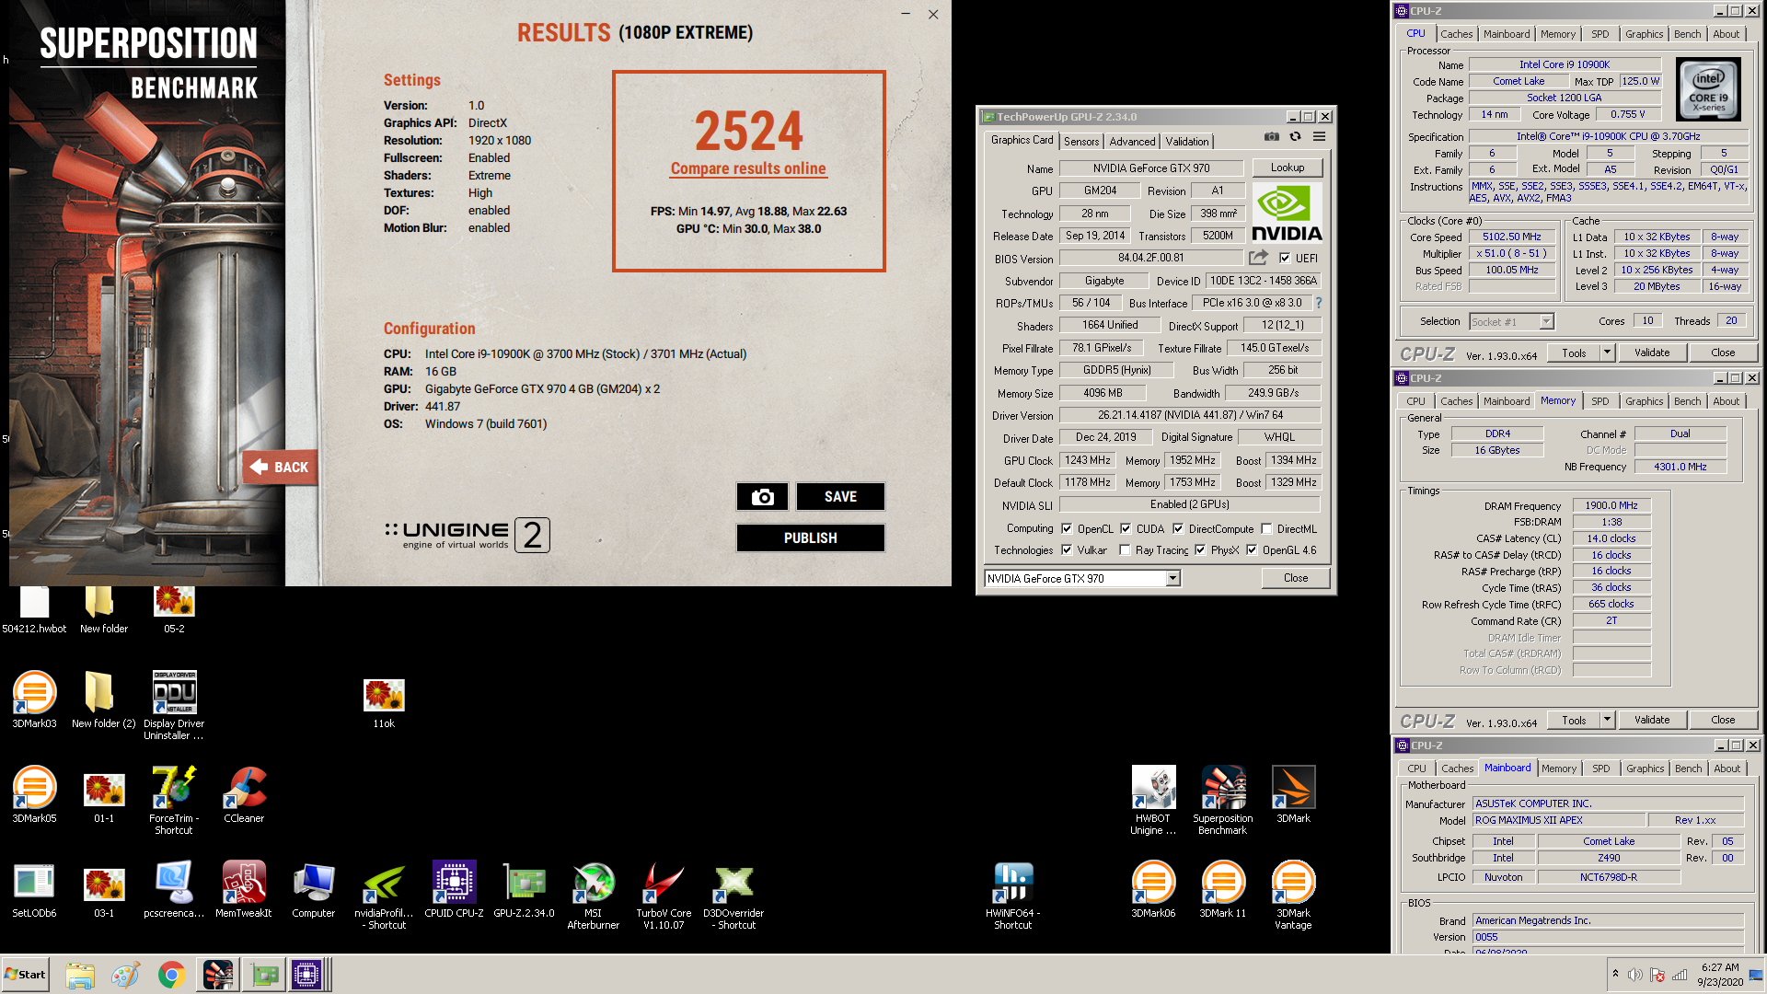Click the Lookup button in GPU-Z

1288,168
